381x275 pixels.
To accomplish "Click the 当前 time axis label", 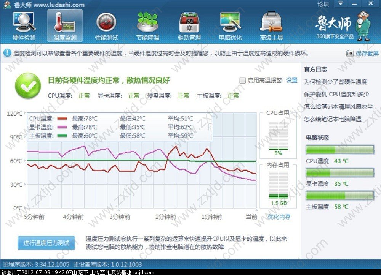I will 251,217.
